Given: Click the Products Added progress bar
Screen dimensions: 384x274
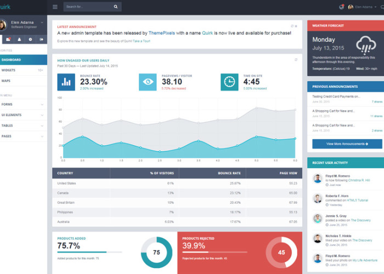Looking at the screenshot, I should tap(89, 252).
